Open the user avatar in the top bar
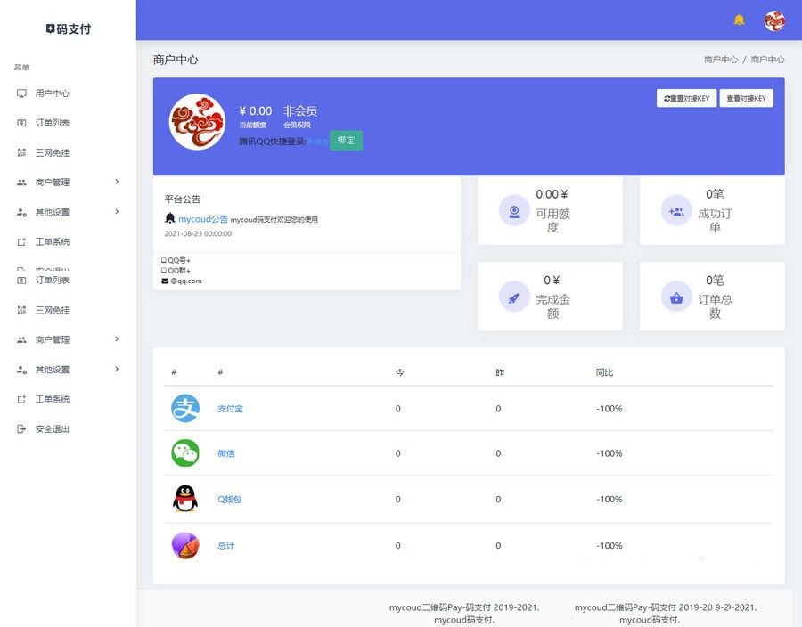The height and width of the screenshot is (627, 802). pos(773,21)
